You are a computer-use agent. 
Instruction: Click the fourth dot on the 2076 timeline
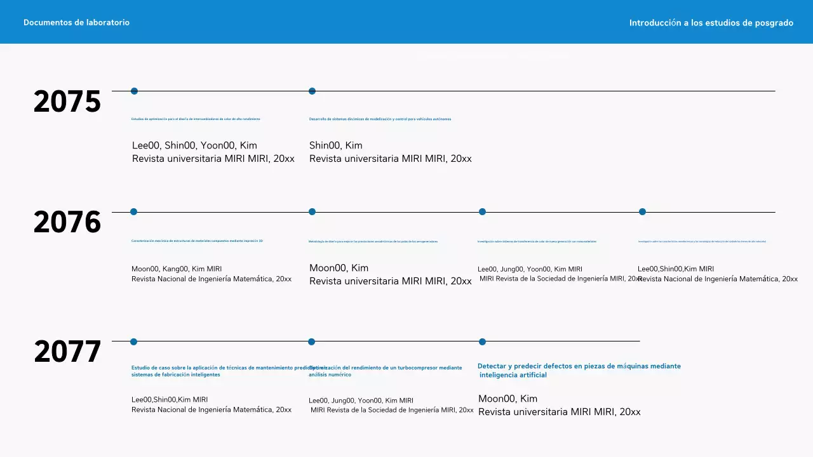pyautogui.click(x=642, y=211)
